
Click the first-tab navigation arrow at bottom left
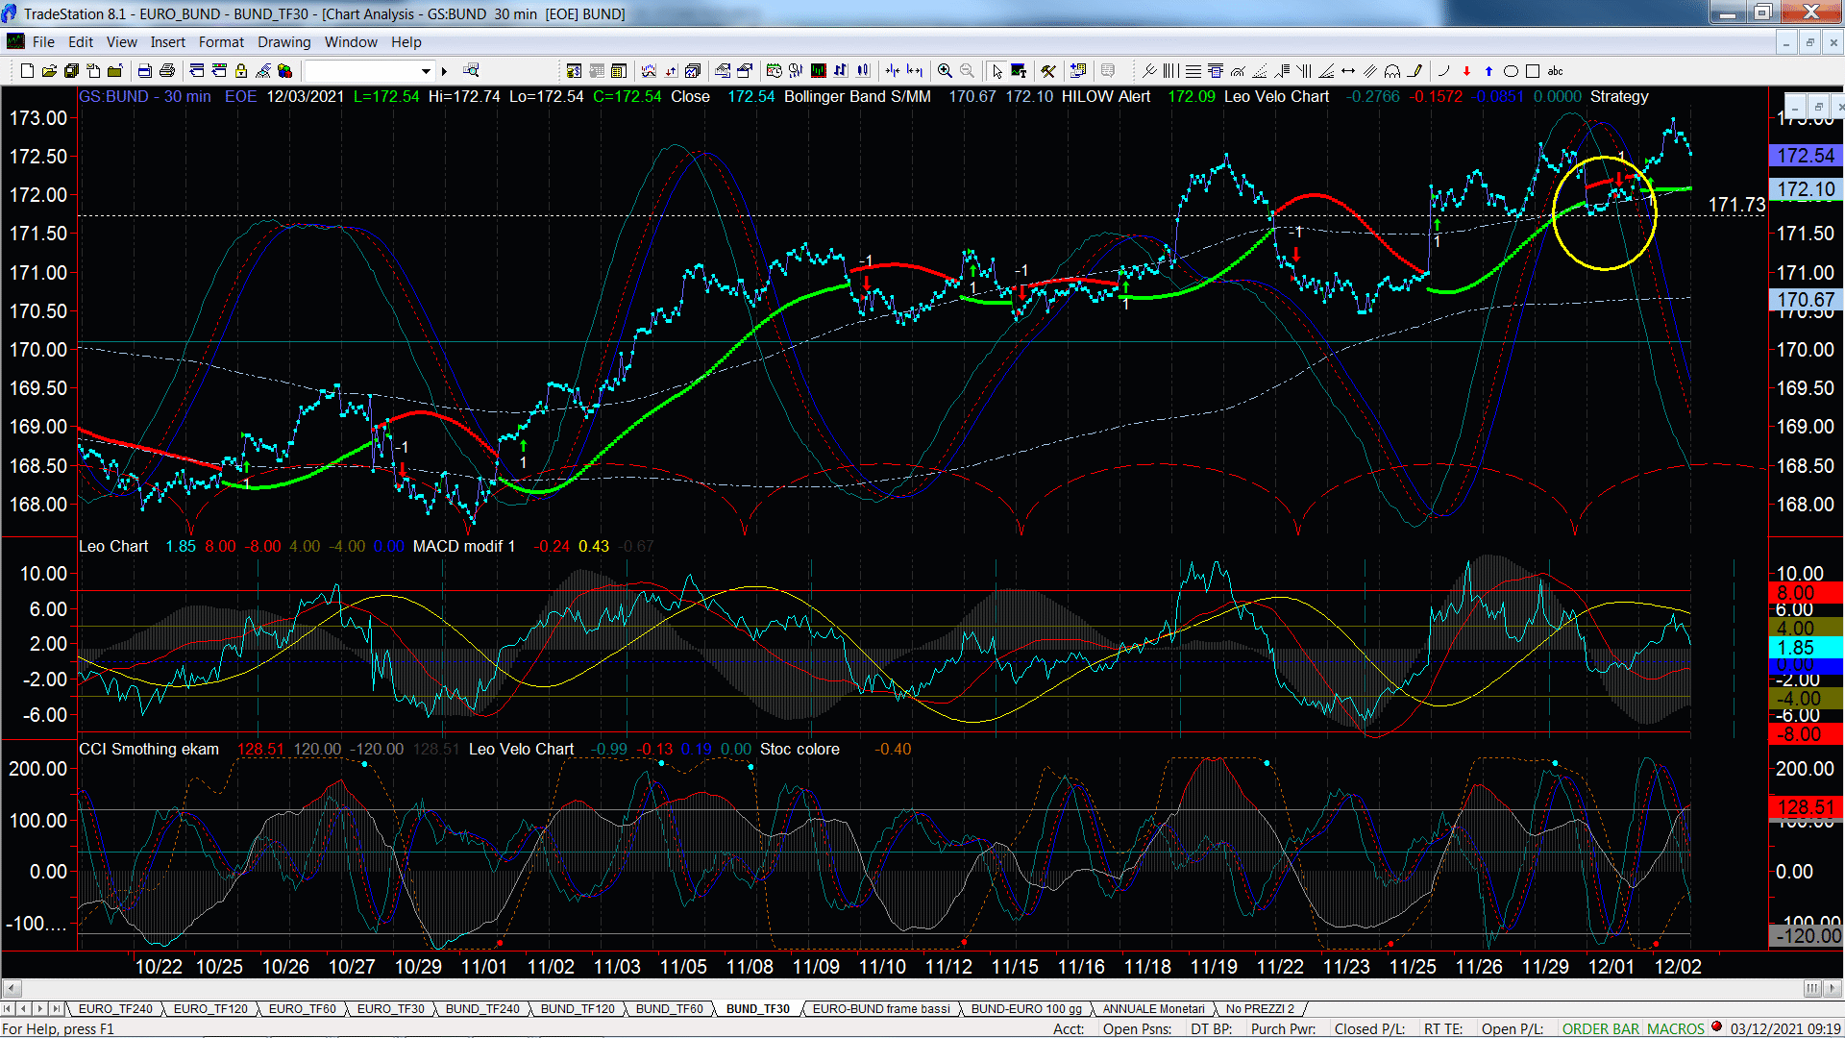coord(9,1008)
